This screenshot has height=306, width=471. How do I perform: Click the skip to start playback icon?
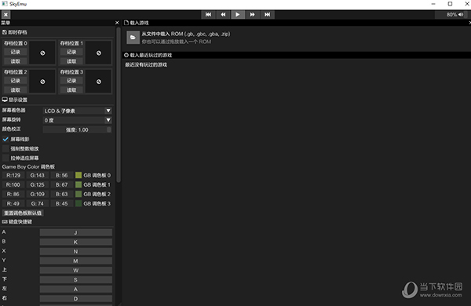[x=208, y=14]
